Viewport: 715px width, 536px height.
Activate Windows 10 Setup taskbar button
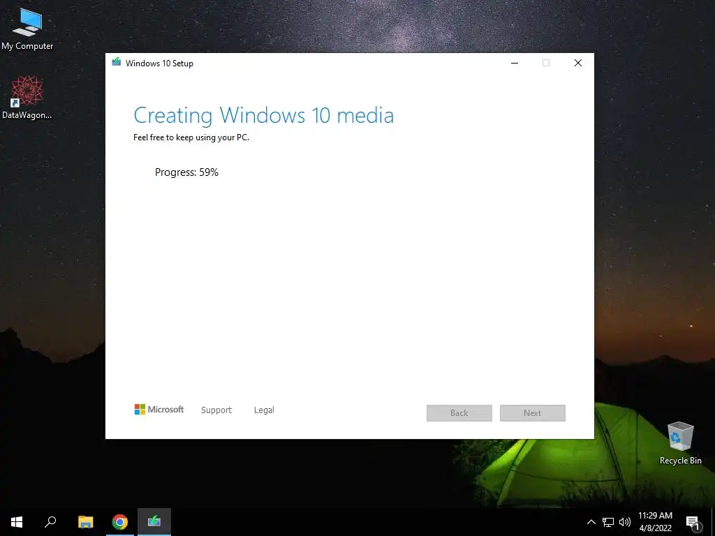[154, 522]
